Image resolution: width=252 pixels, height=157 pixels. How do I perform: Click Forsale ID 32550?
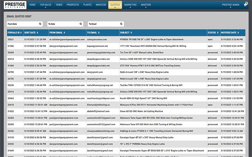click(10, 144)
